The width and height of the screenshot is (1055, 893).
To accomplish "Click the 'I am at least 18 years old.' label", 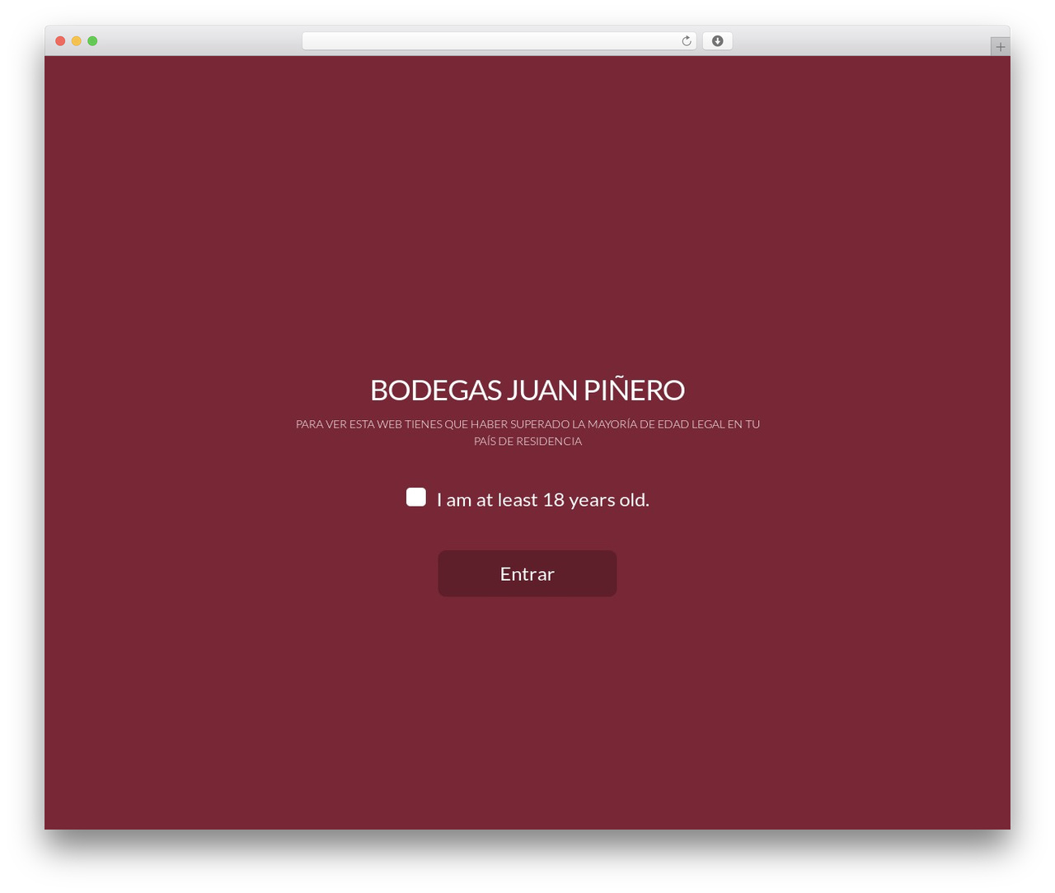I will (x=543, y=499).
